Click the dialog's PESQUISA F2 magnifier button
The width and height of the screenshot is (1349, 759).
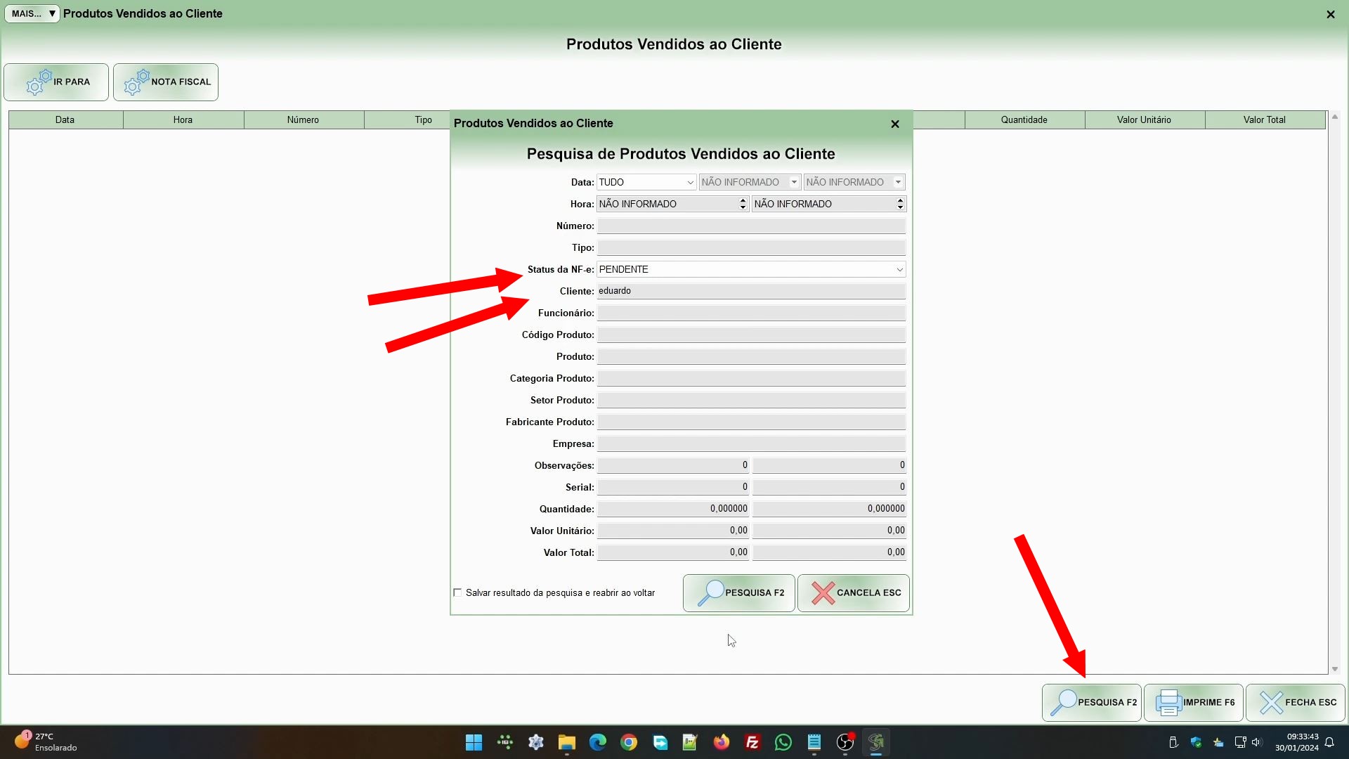coord(738,593)
